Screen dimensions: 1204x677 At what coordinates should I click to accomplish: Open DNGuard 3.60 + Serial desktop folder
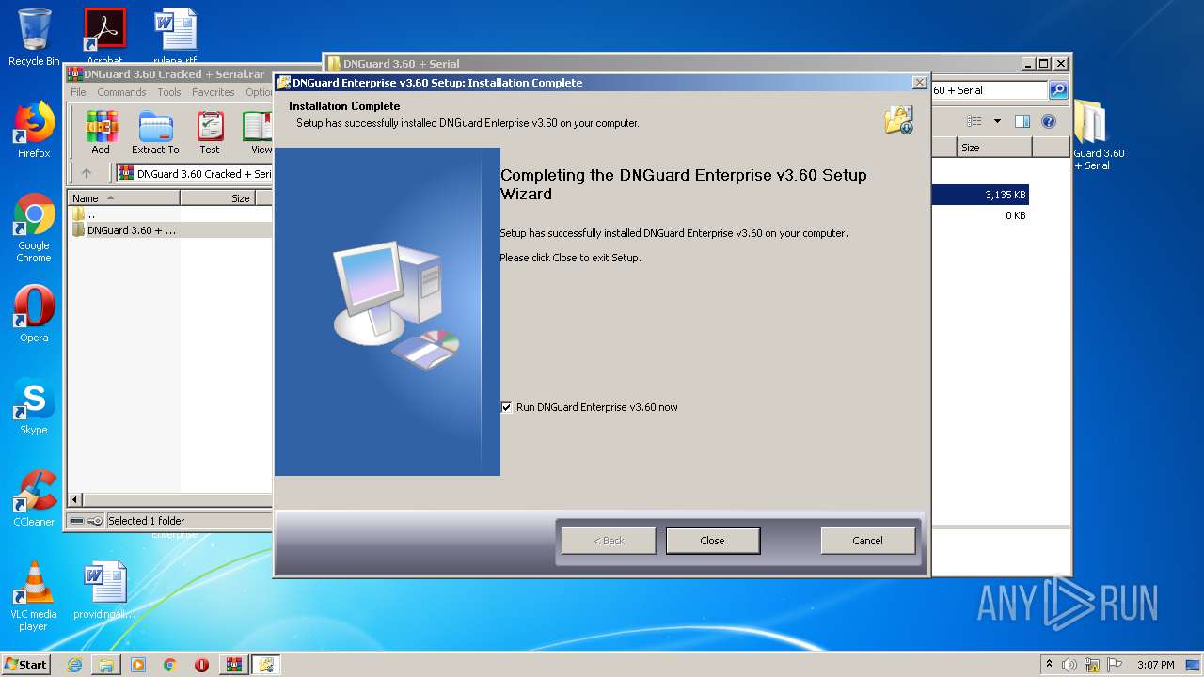click(x=1096, y=136)
